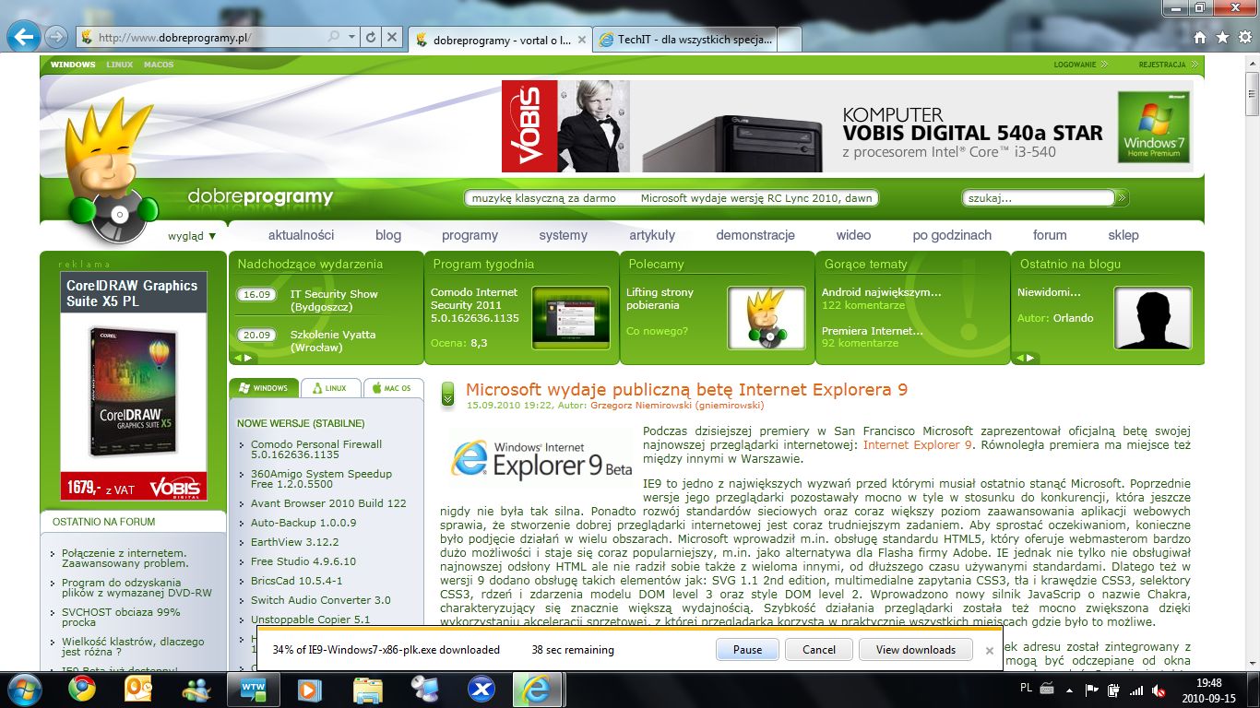
Task: Open Comodo Personal Firewall list entry
Action: (316, 449)
